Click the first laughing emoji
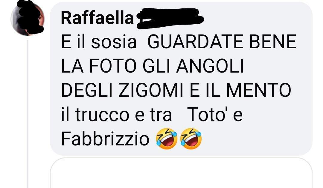This screenshot has height=188, width=323. (167, 139)
